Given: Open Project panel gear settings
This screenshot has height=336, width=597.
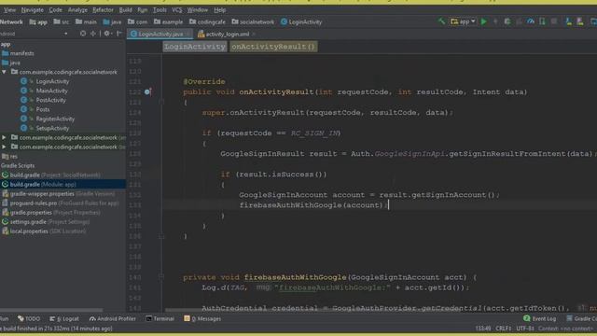Looking at the screenshot, I should (107, 34).
